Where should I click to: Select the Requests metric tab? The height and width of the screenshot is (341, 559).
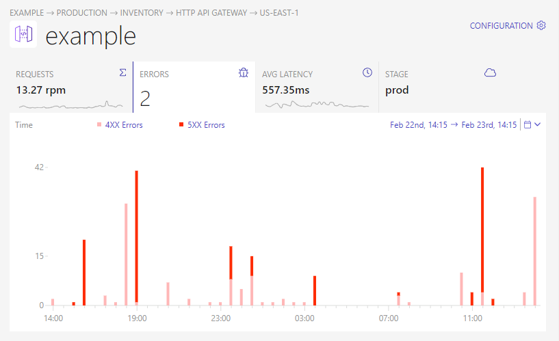[x=71, y=87]
